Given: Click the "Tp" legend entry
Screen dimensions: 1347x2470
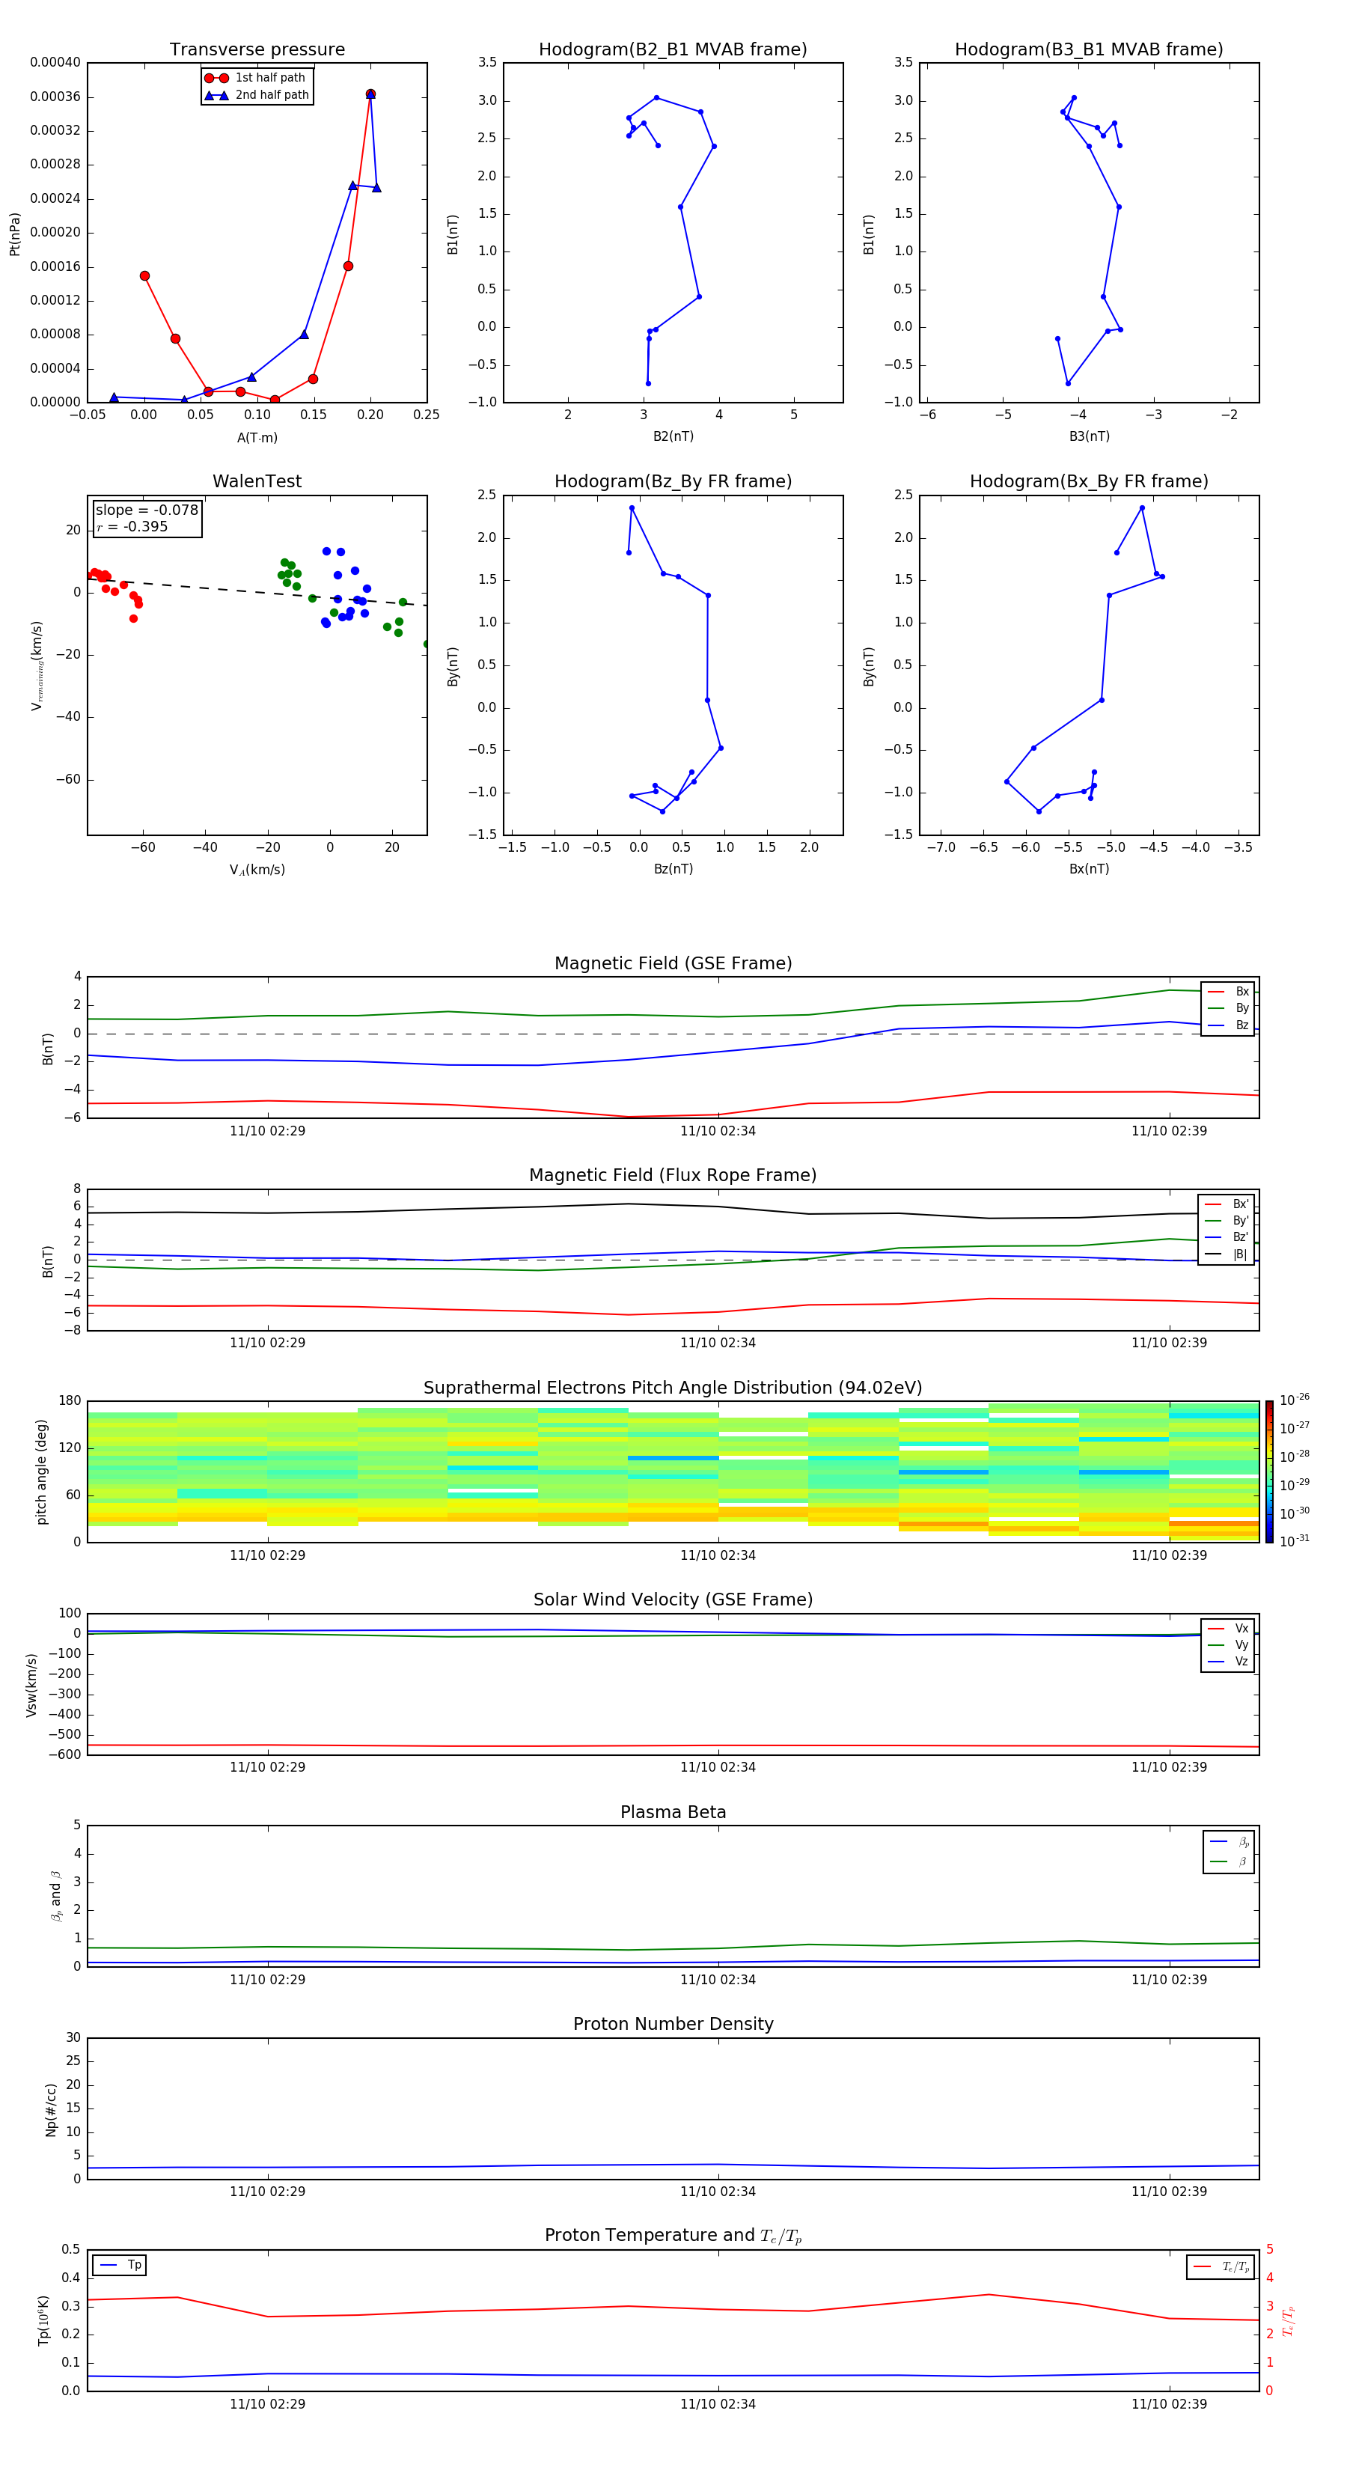Looking at the screenshot, I should (x=120, y=2266).
